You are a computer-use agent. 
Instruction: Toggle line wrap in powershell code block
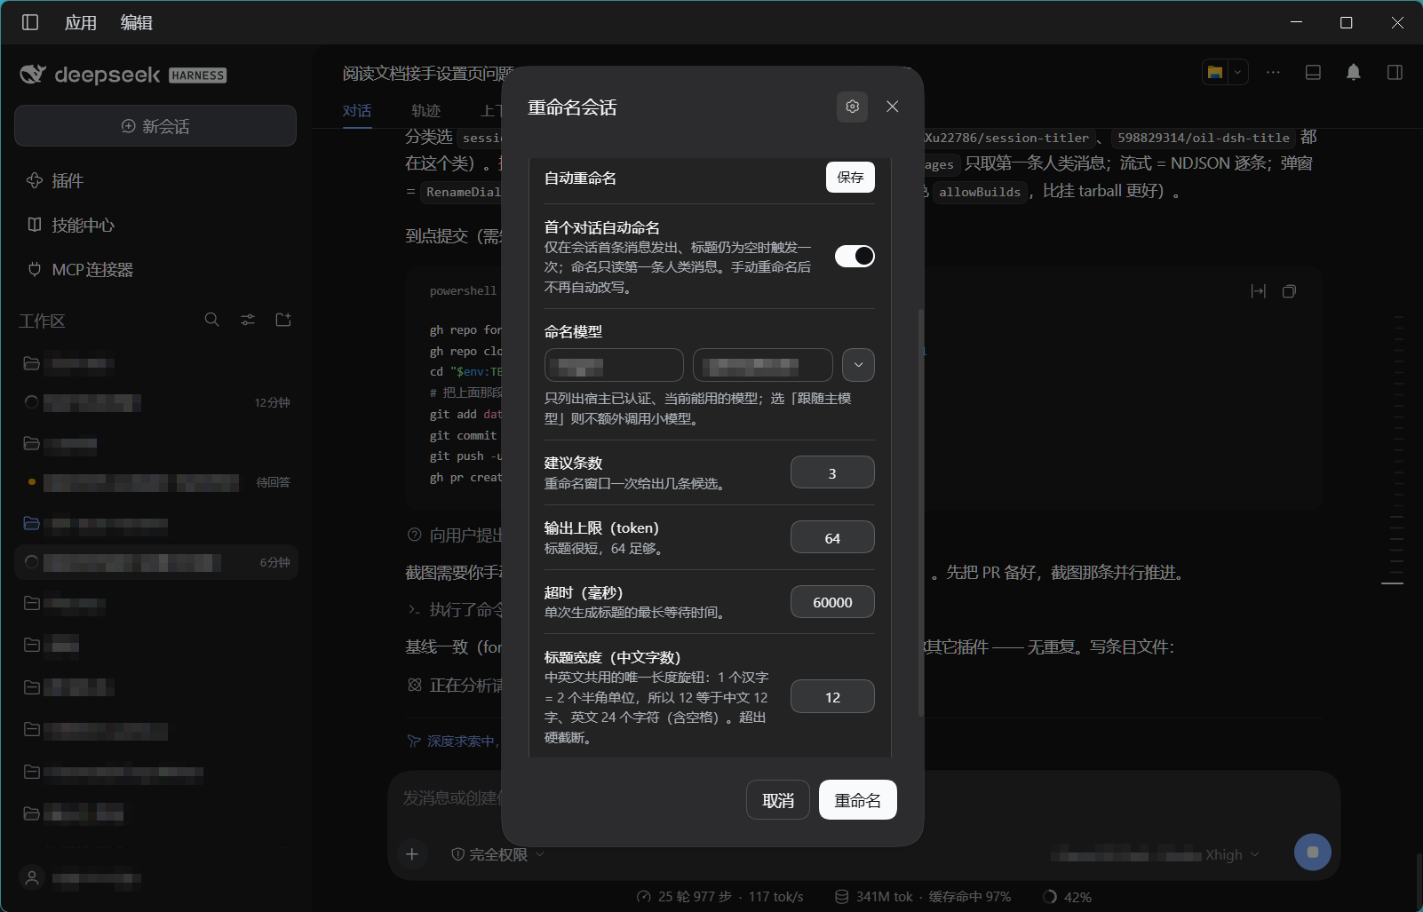(x=1258, y=291)
